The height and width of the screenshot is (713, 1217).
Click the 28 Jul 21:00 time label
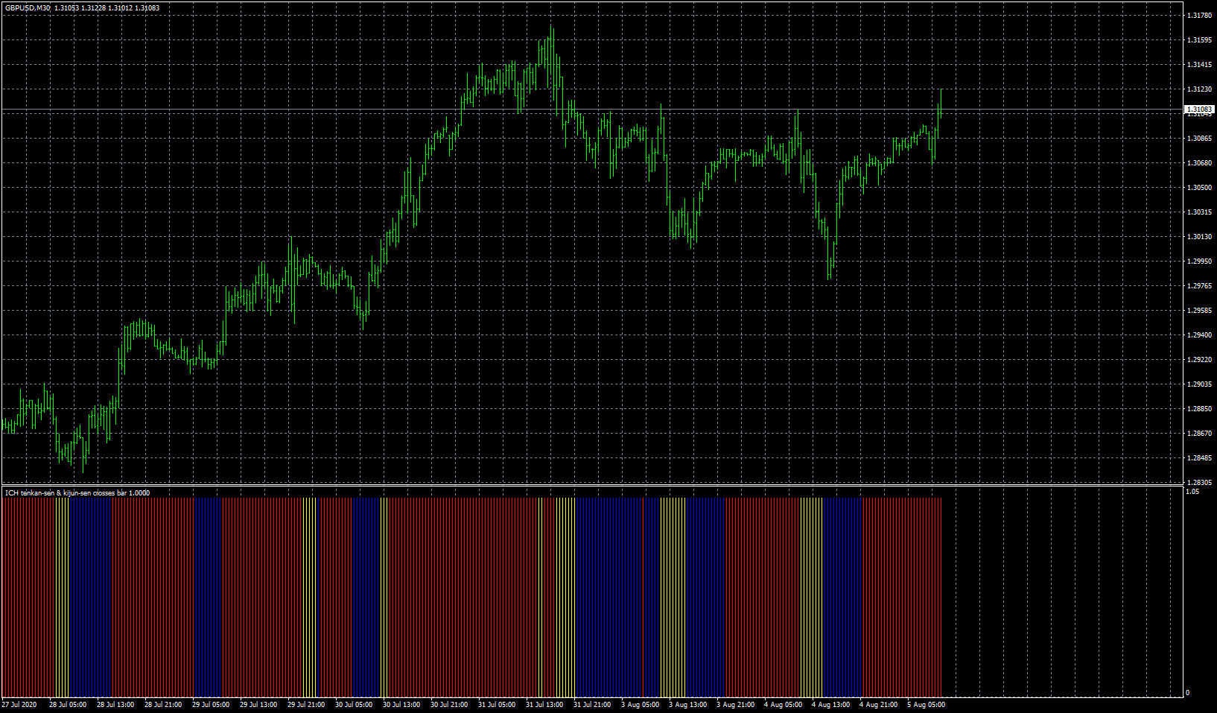point(163,705)
